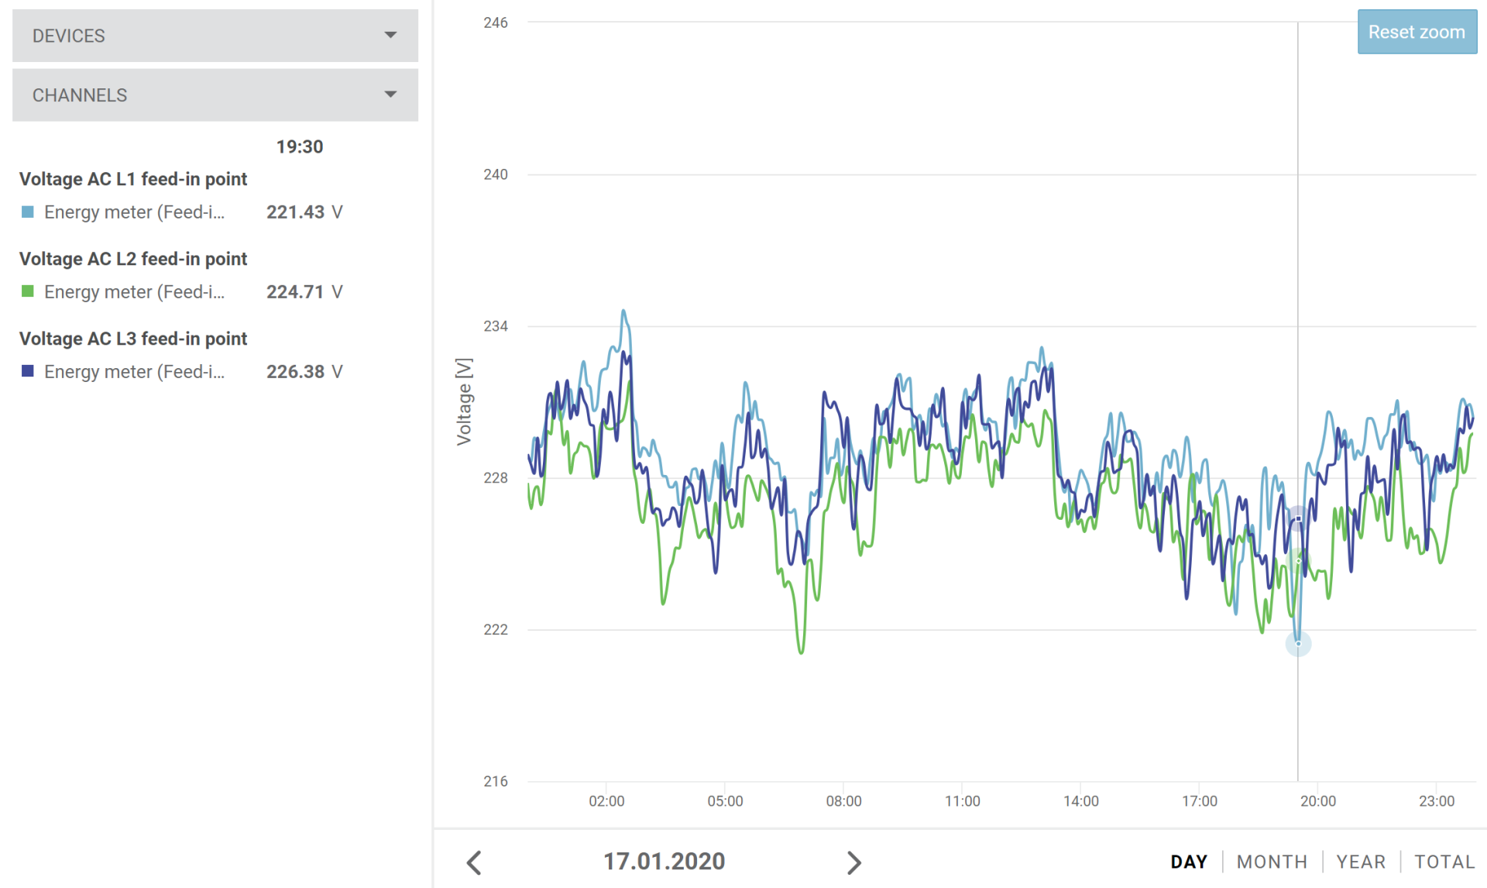This screenshot has height=888, width=1487.
Task: Click the 20:00 x-axis time label
Action: point(1317,801)
